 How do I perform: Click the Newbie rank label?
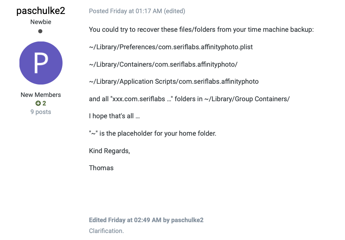41,22
